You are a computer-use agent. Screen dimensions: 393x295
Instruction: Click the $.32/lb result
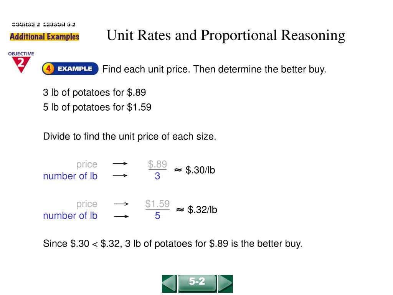click(202, 210)
